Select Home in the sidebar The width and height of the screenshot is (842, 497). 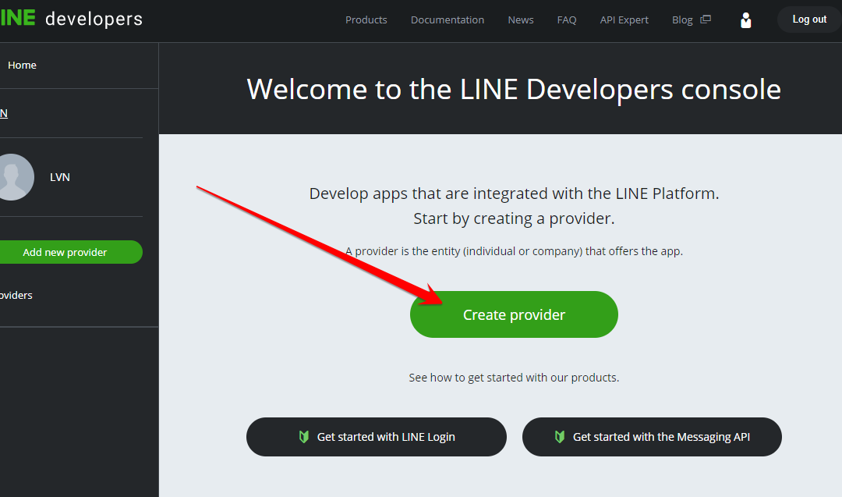22,65
